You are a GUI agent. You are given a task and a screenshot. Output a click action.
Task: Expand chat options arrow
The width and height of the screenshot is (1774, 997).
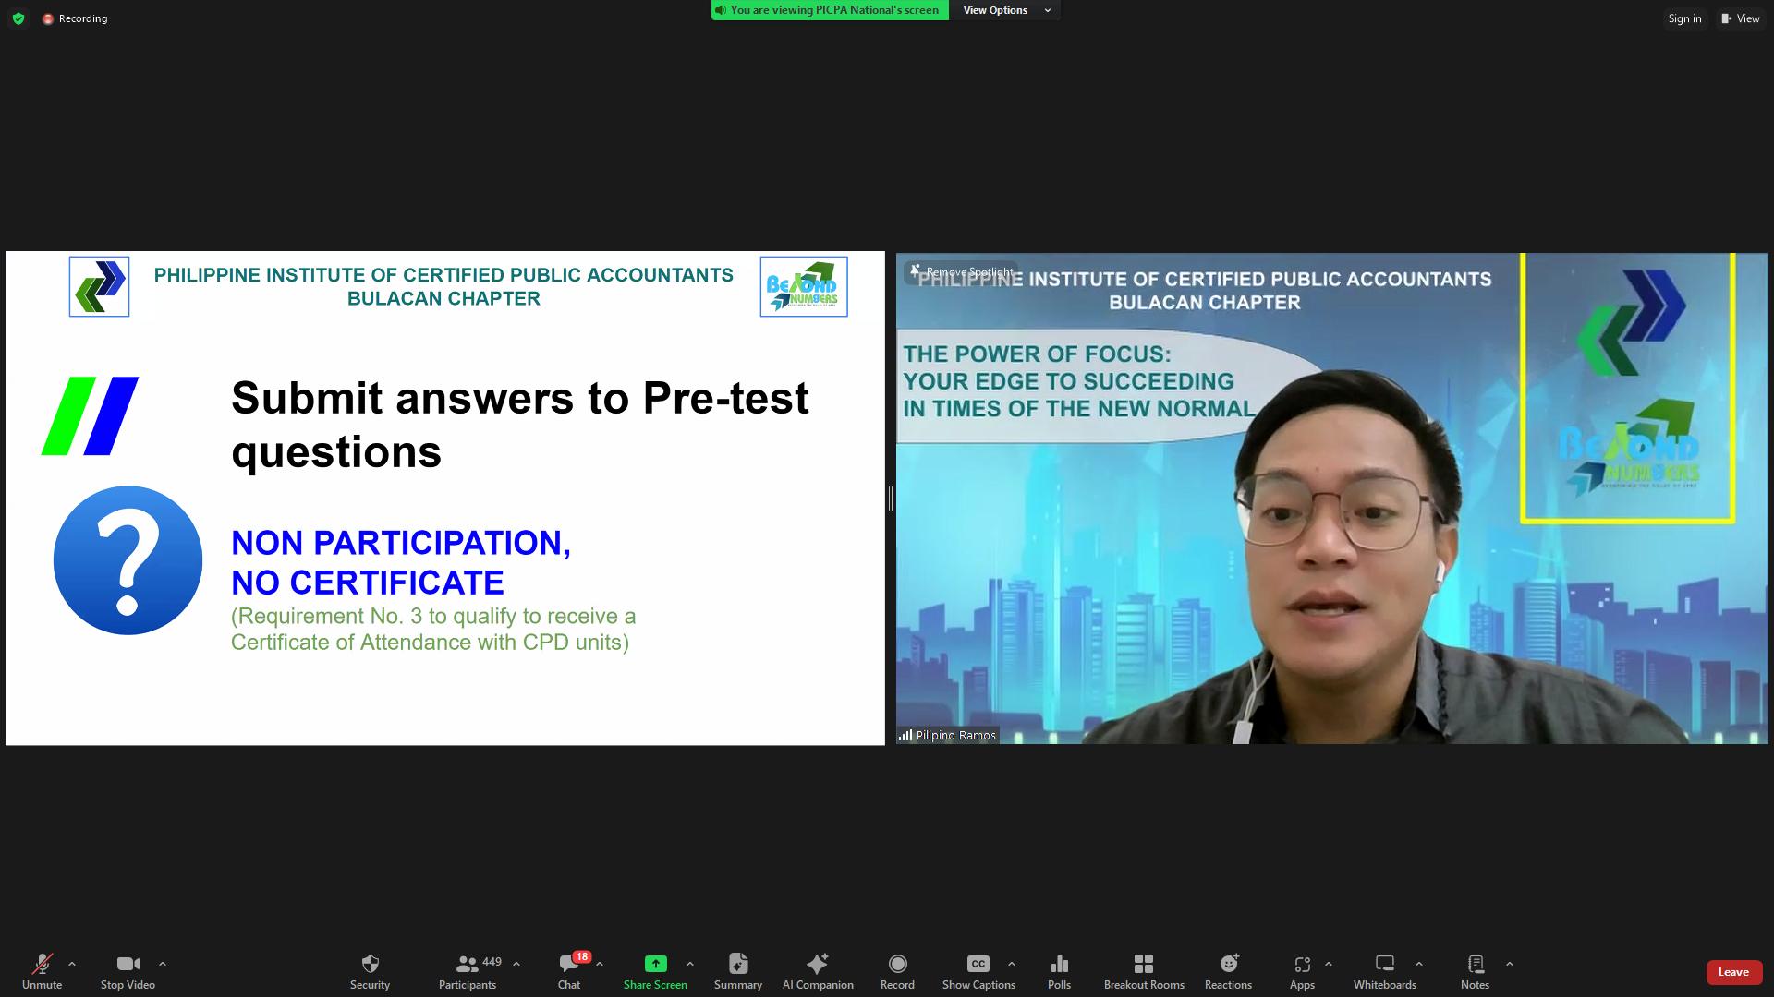pos(600,964)
